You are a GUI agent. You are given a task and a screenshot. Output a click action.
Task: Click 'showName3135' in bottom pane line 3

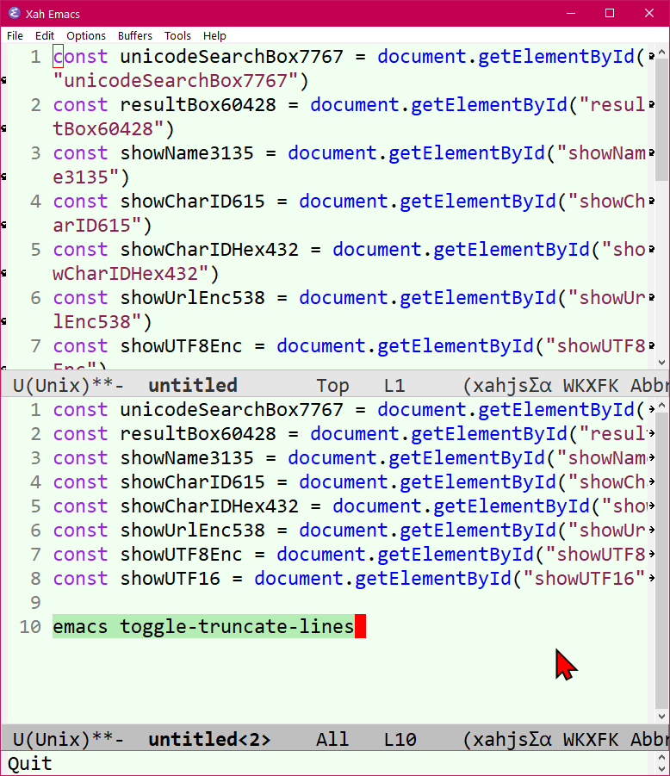pos(187,458)
